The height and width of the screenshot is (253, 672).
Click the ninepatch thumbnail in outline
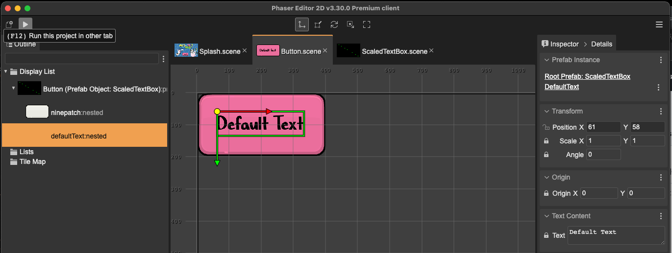pos(37,112)
